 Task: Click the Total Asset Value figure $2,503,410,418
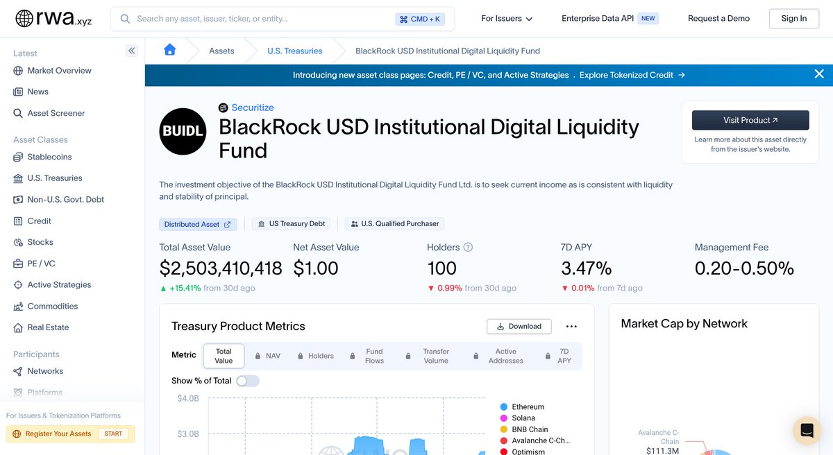(x=221, y=268)
